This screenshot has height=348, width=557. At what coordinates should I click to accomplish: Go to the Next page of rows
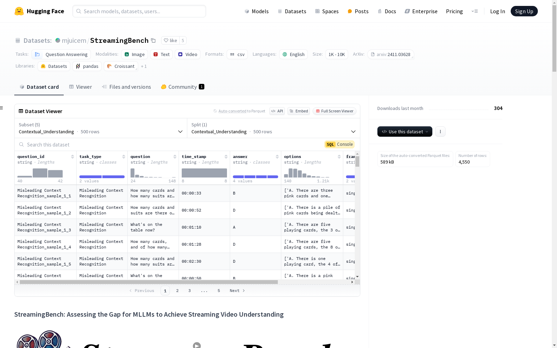click(x=237, y=291)
